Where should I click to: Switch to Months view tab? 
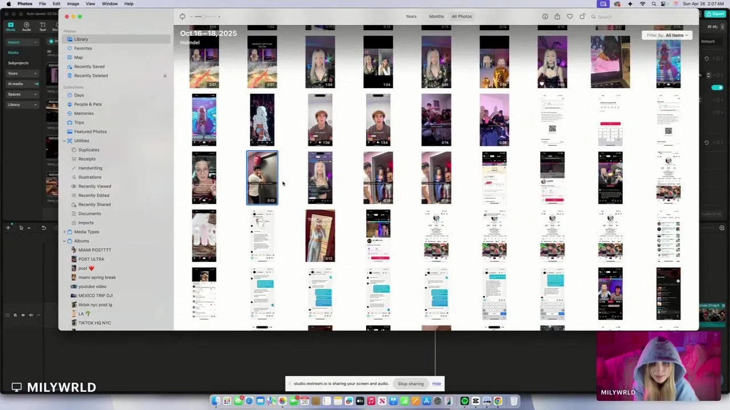point(436,17)
